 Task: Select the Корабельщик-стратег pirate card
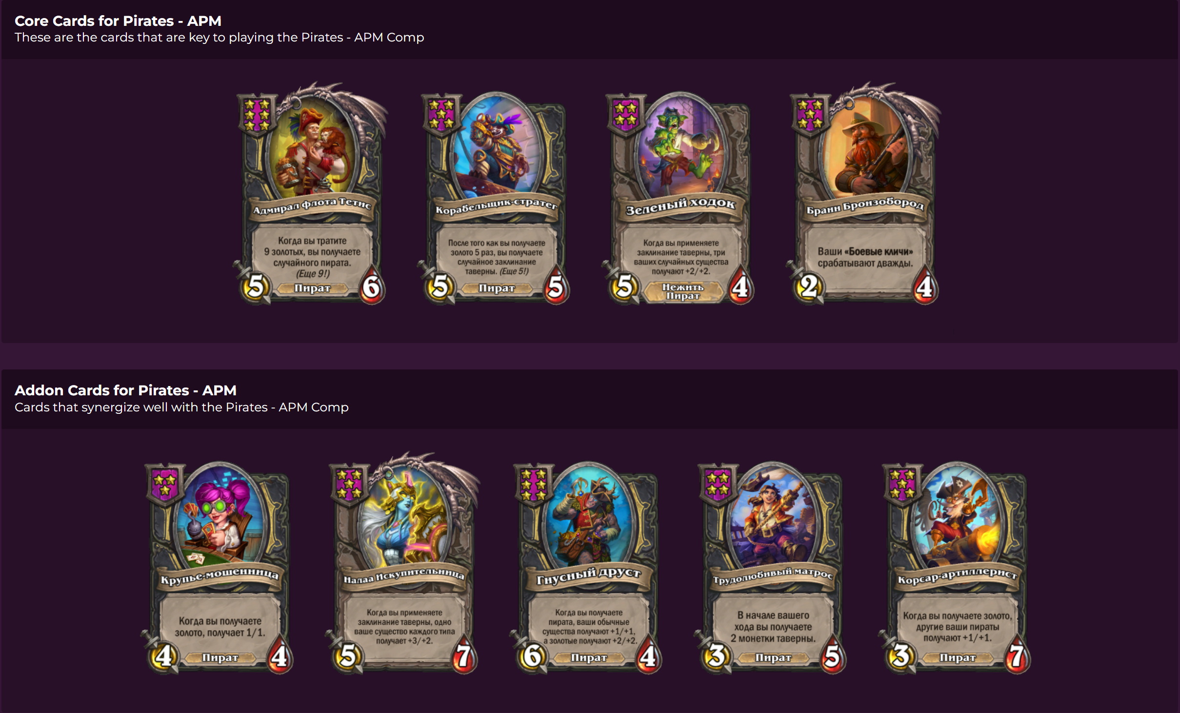[x=496, y=198]
